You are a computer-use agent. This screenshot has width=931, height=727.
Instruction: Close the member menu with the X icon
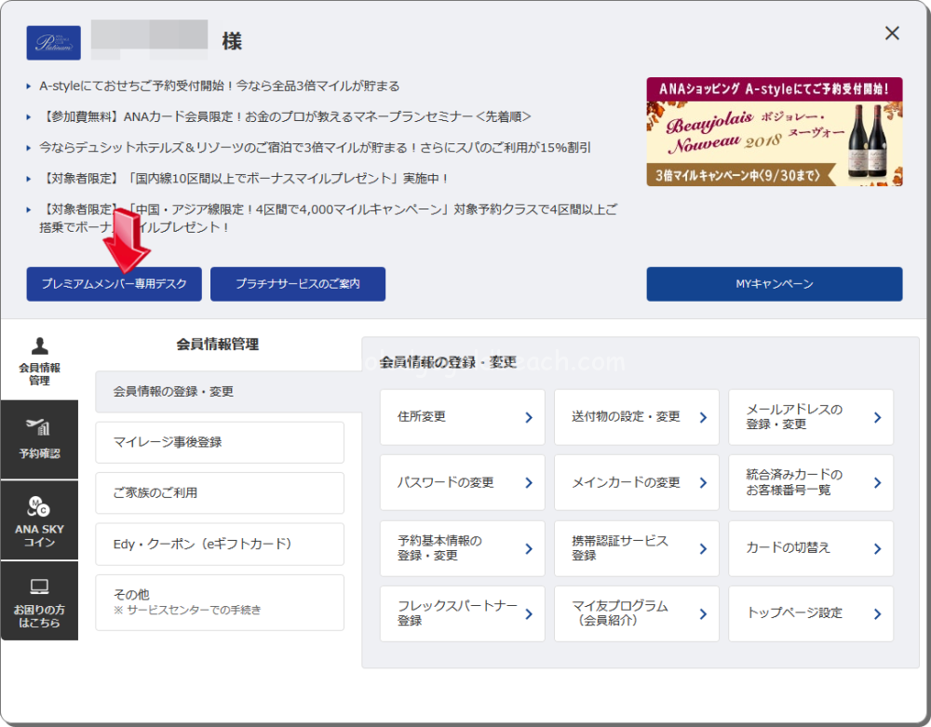(x=892, y=34)
